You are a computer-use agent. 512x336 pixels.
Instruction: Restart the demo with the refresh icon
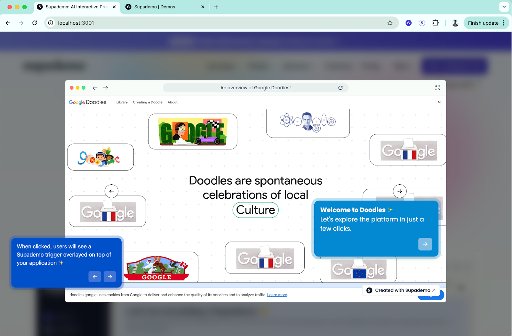[340, 88]
